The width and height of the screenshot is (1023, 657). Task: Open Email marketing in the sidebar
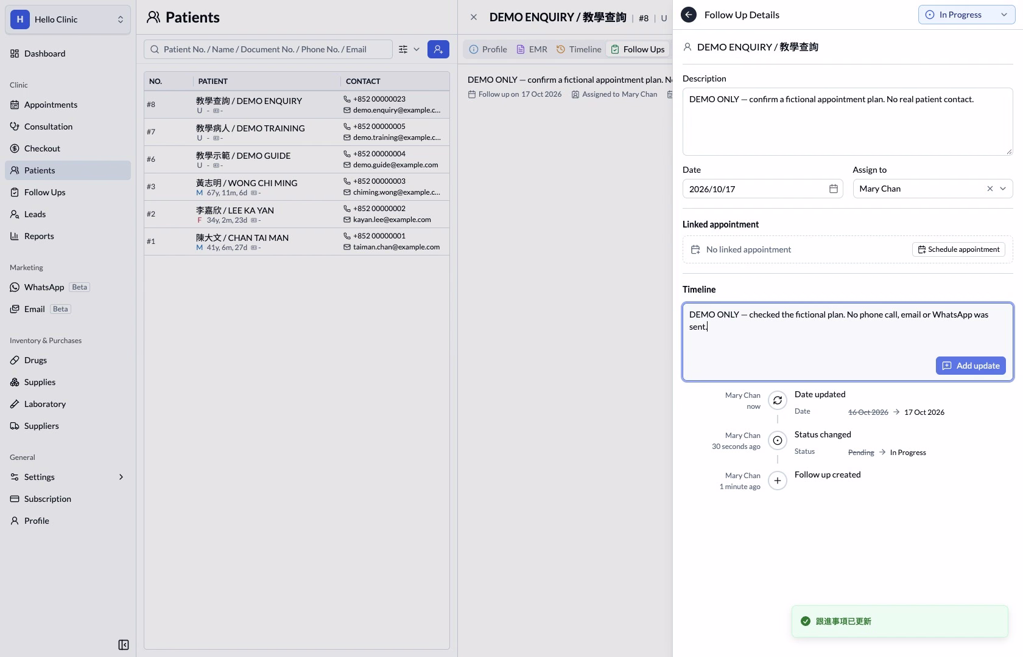click(68, 309)
